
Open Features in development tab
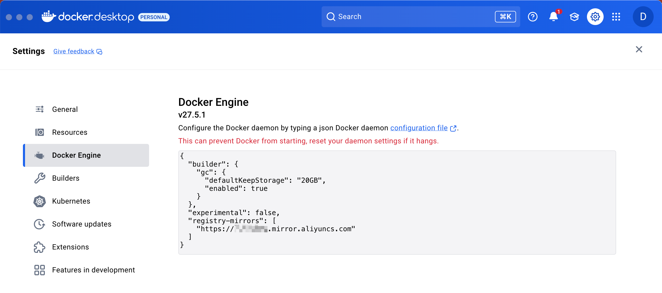pos(86,270)
